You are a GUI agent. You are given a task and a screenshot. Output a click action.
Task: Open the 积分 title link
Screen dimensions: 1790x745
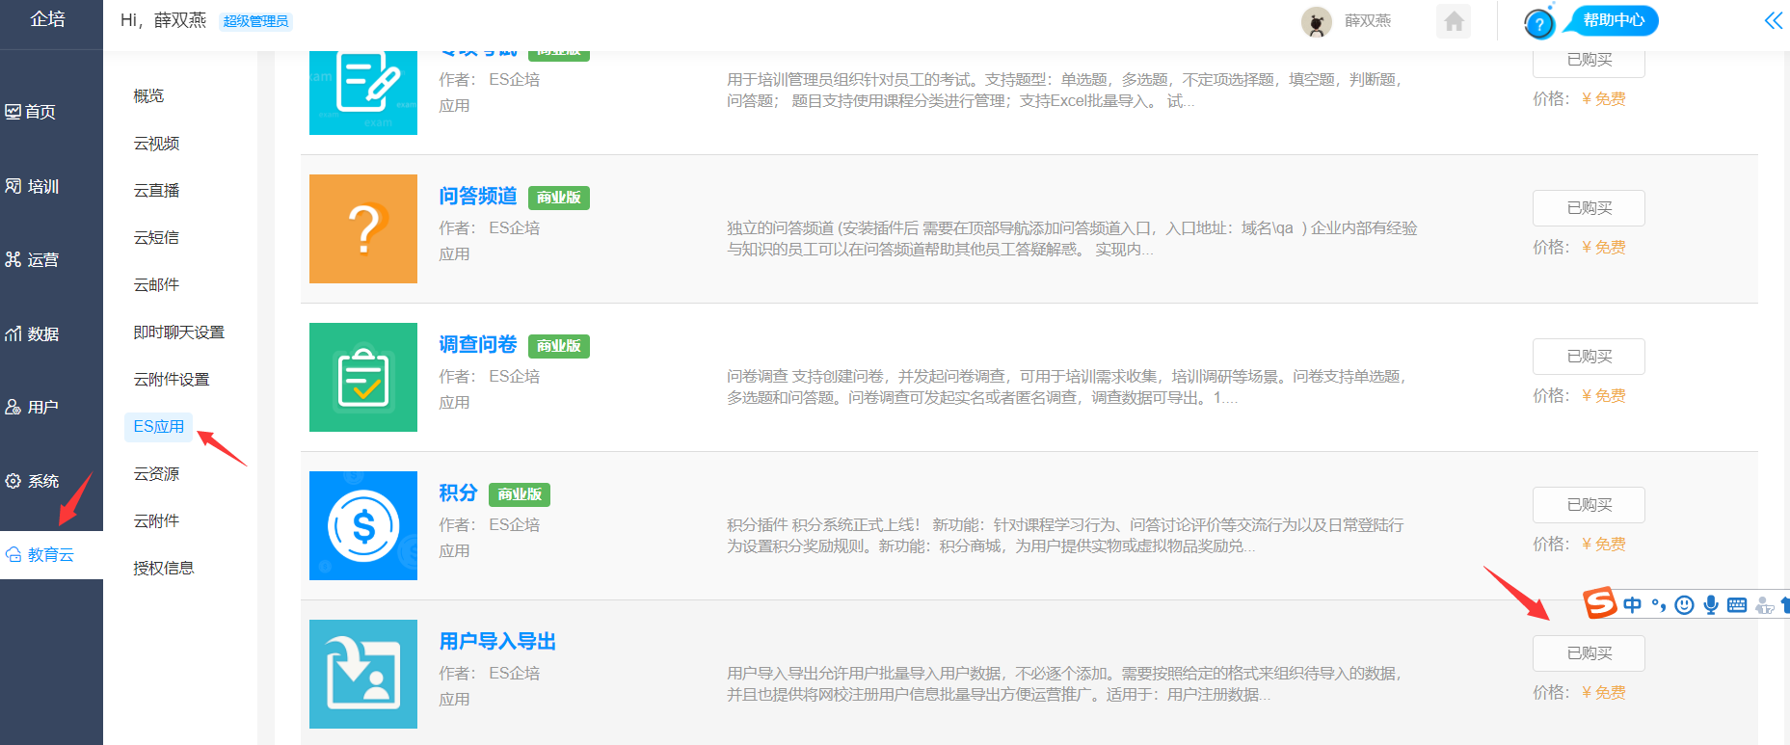[x=458, y=493]
